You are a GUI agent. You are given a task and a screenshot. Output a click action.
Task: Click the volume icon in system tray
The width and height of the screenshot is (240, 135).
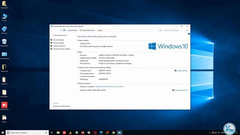(219, 132)
